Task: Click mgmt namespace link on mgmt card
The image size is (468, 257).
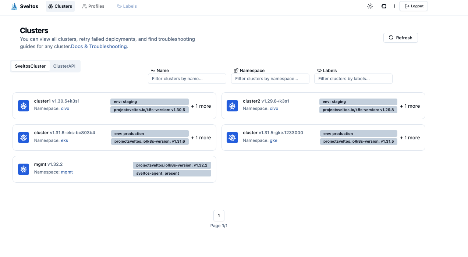Action: click(x=67, y=172)
